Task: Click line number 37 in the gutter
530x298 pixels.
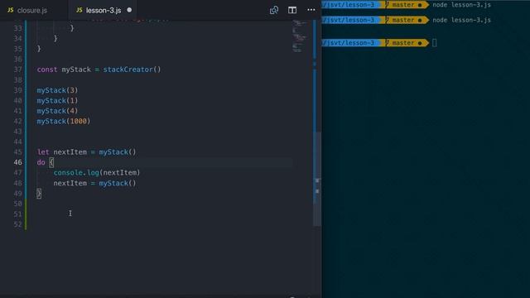Action: (x=18, y=70)
